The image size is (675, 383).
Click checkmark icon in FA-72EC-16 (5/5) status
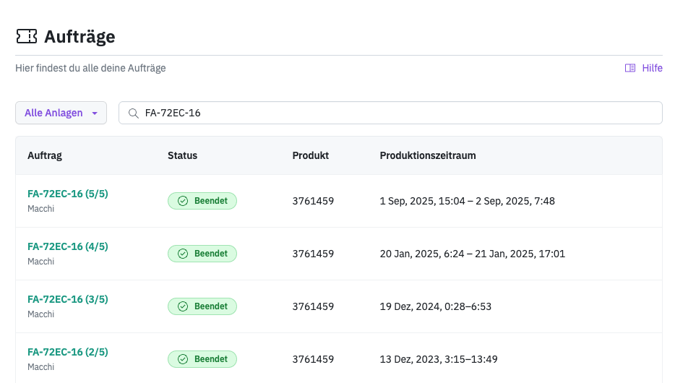tap(183, 201)
